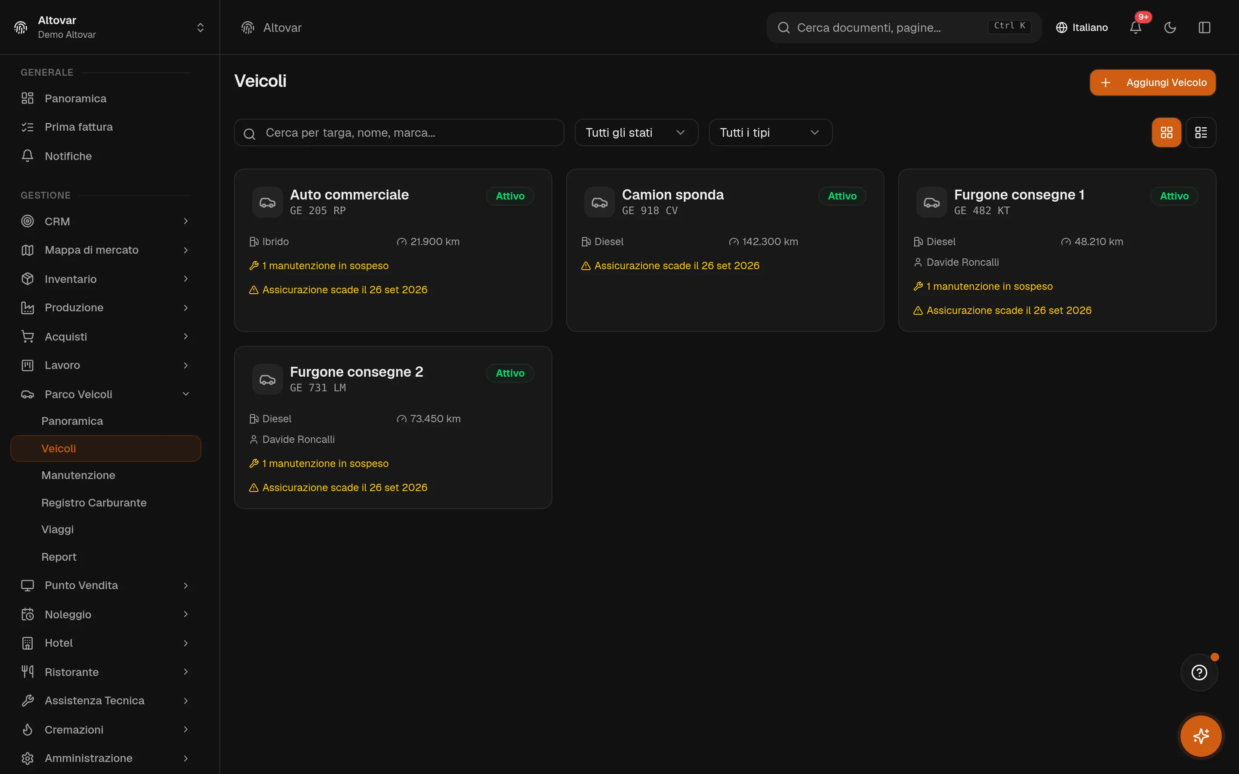Click the Assistenza Tecnica wrench icon
Viewport: 1239px width, 774px height.
point(28,700)
